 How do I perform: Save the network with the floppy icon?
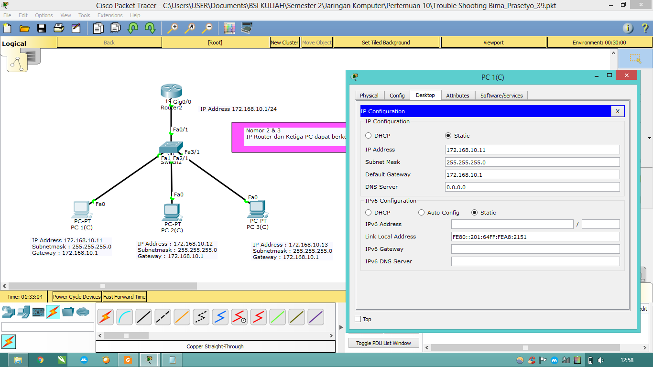point(42,28)
